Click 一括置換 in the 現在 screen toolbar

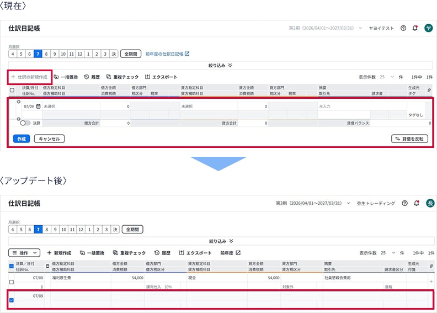pyautogui.click(x=66, y=77)
